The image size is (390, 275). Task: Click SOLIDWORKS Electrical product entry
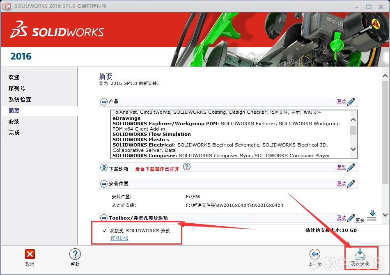[143, 145]
